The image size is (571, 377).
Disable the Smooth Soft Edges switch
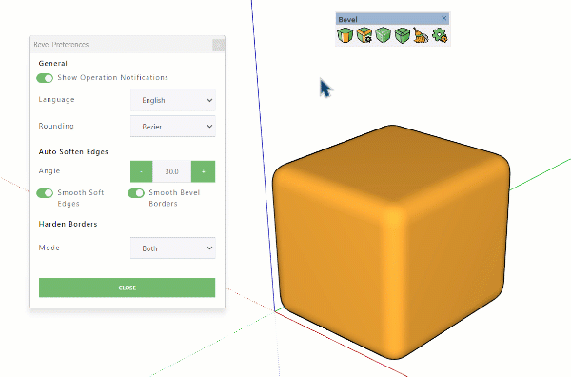click(x=45, y=193)
